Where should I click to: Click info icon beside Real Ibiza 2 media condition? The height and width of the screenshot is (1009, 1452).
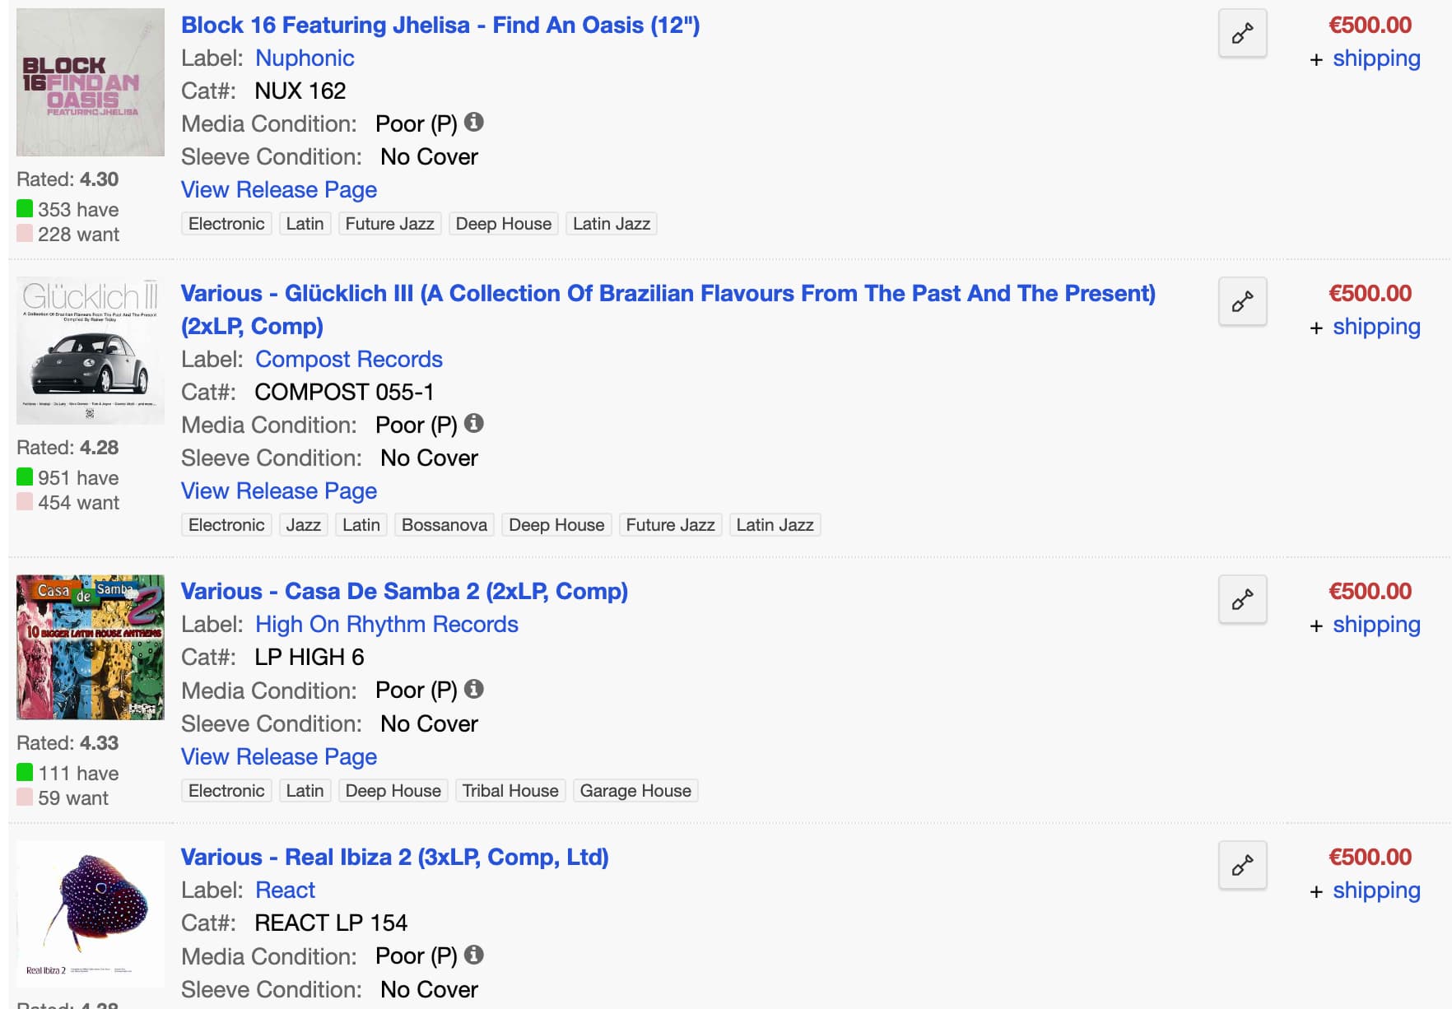(x=474, y=956)
